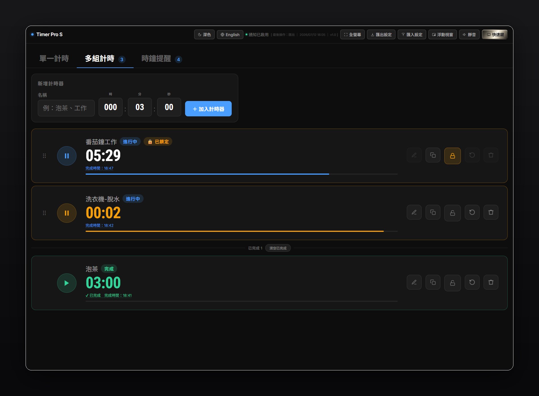Screen dimensions: 539x396
Task: Duplicate the 洗衣機-脫水 timer
Action: click(433, 213)
